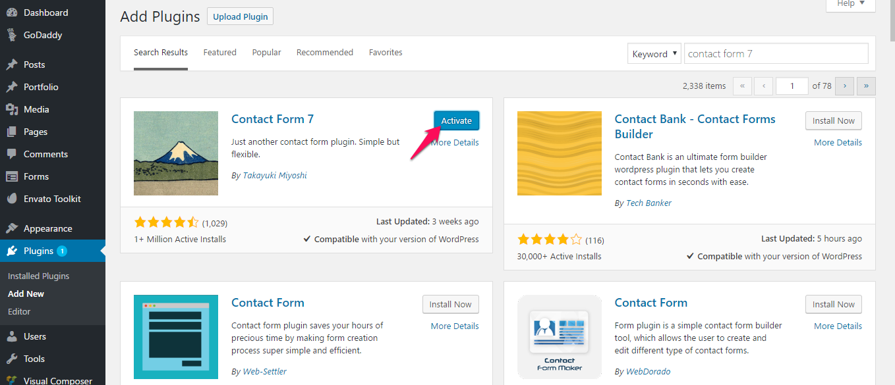Click the Contact Form 7 star rating
Screen dimensions: 895x385
coord(166,222)
